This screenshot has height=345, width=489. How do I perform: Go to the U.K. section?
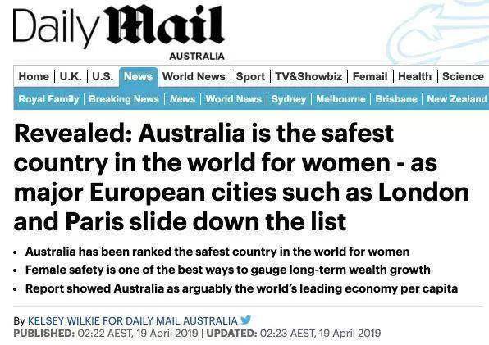(x=71, y=76)
